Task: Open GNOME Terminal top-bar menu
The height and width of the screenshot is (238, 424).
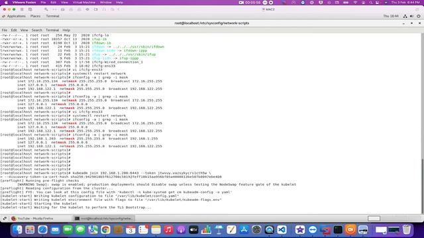Action: [52, 16]
